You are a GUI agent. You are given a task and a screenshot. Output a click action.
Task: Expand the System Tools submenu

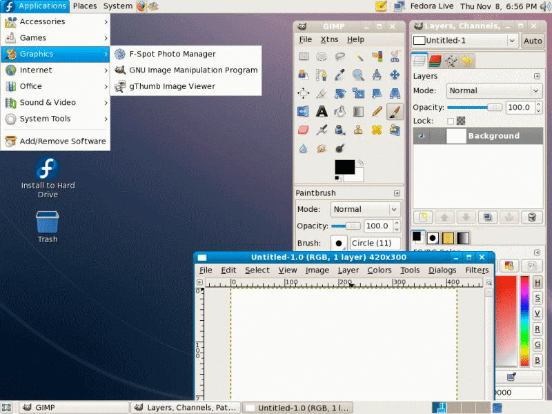[x=55, y=119]
